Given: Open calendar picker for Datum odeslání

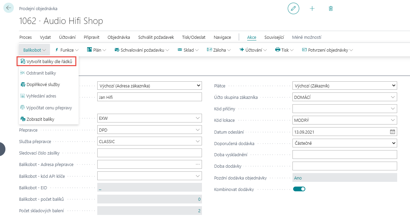Looking at the screenshot, I should [x=392, y=132].
